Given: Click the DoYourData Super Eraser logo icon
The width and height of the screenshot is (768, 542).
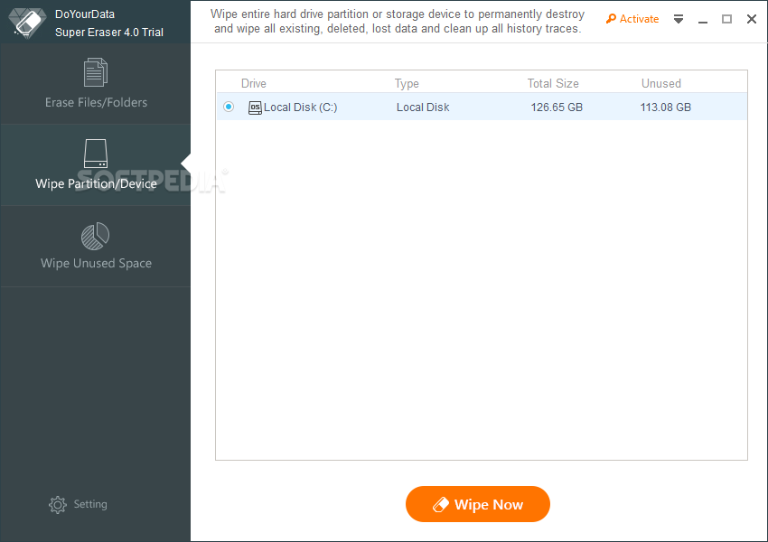Looking at the screenshot, I should (x=27, y=23).
